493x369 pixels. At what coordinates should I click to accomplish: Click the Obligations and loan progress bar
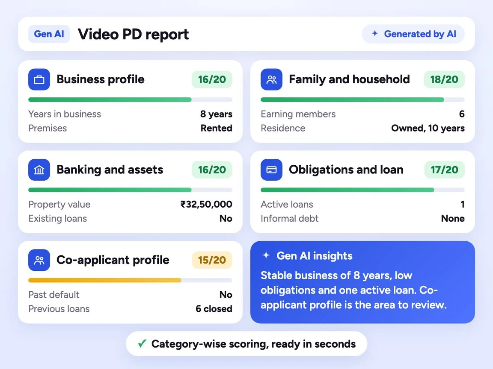(x=362, y=190)
